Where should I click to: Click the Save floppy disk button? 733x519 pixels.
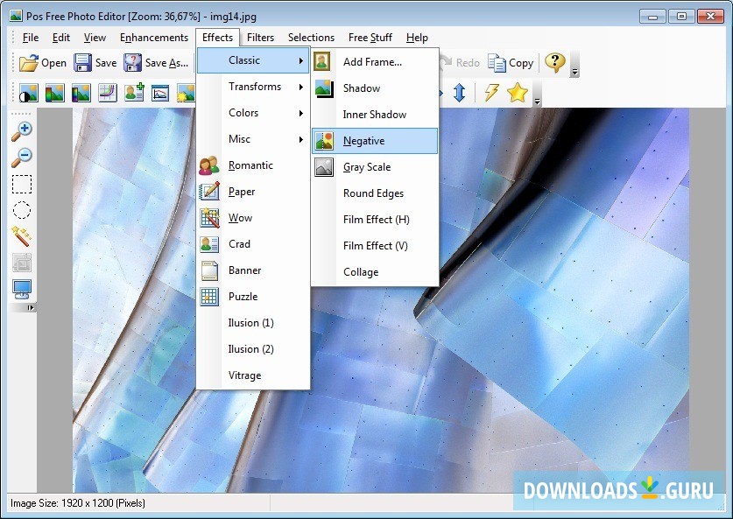coord(95,63)
